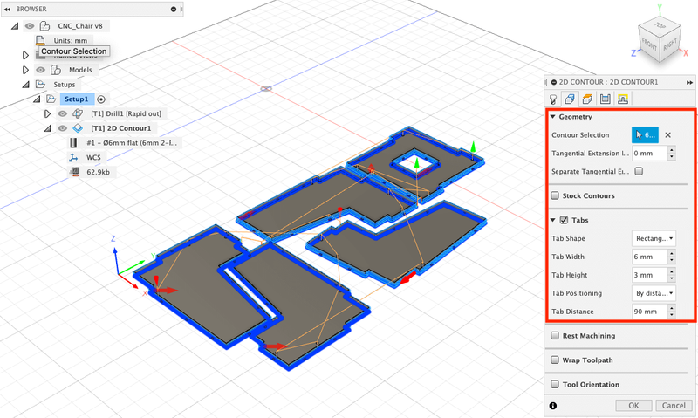Tick Separate Tangential Extension checkbox

pos(639,172)
